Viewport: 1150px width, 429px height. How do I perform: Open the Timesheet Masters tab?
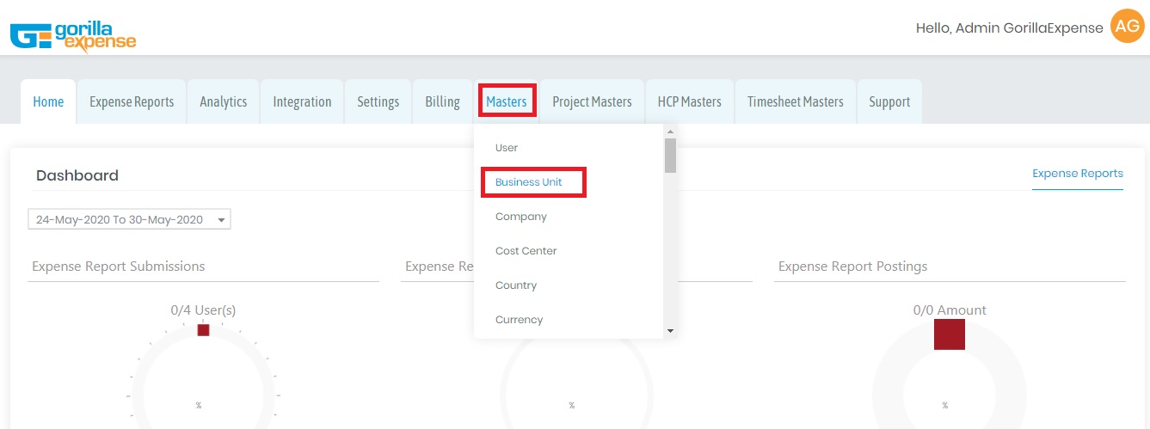(x=796, y=101)
